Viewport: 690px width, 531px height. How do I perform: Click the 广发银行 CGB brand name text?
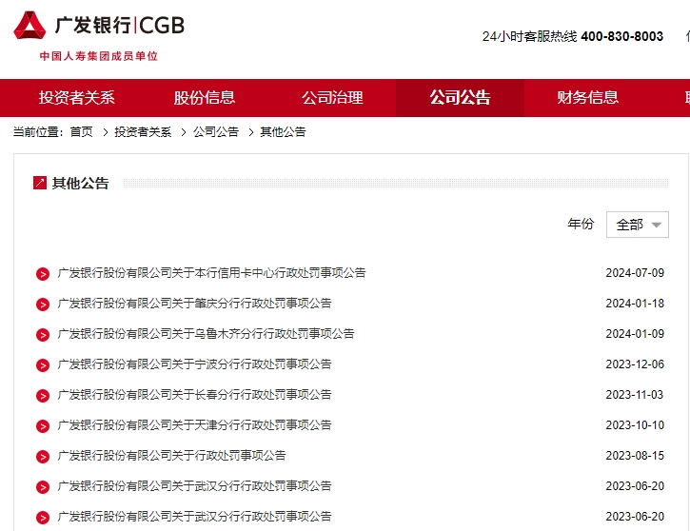point(120,25)
